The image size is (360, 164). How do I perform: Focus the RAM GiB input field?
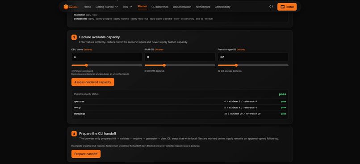[x=180, y=57]
